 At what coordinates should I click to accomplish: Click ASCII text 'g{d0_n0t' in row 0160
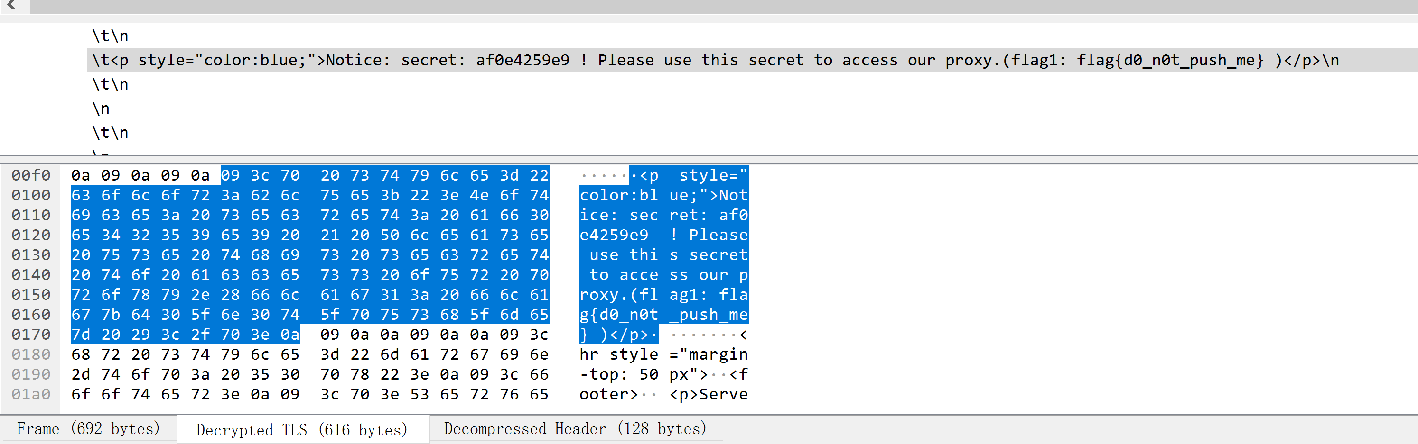point(619,315)
